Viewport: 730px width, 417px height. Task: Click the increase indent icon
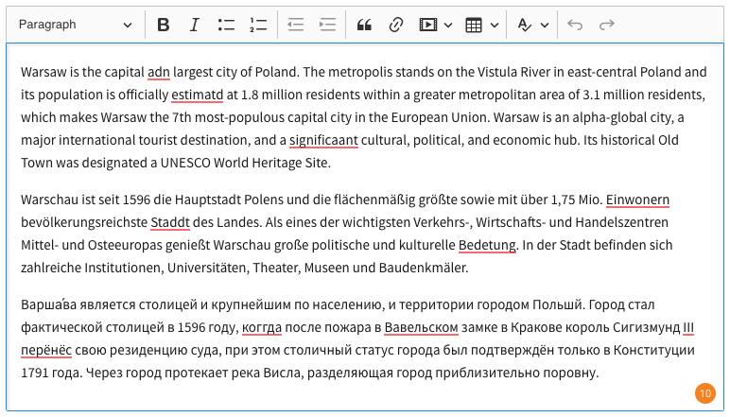click(x=327, y=25)
